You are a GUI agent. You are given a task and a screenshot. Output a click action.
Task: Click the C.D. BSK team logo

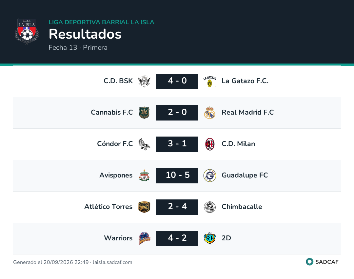(x=144, y=81)
